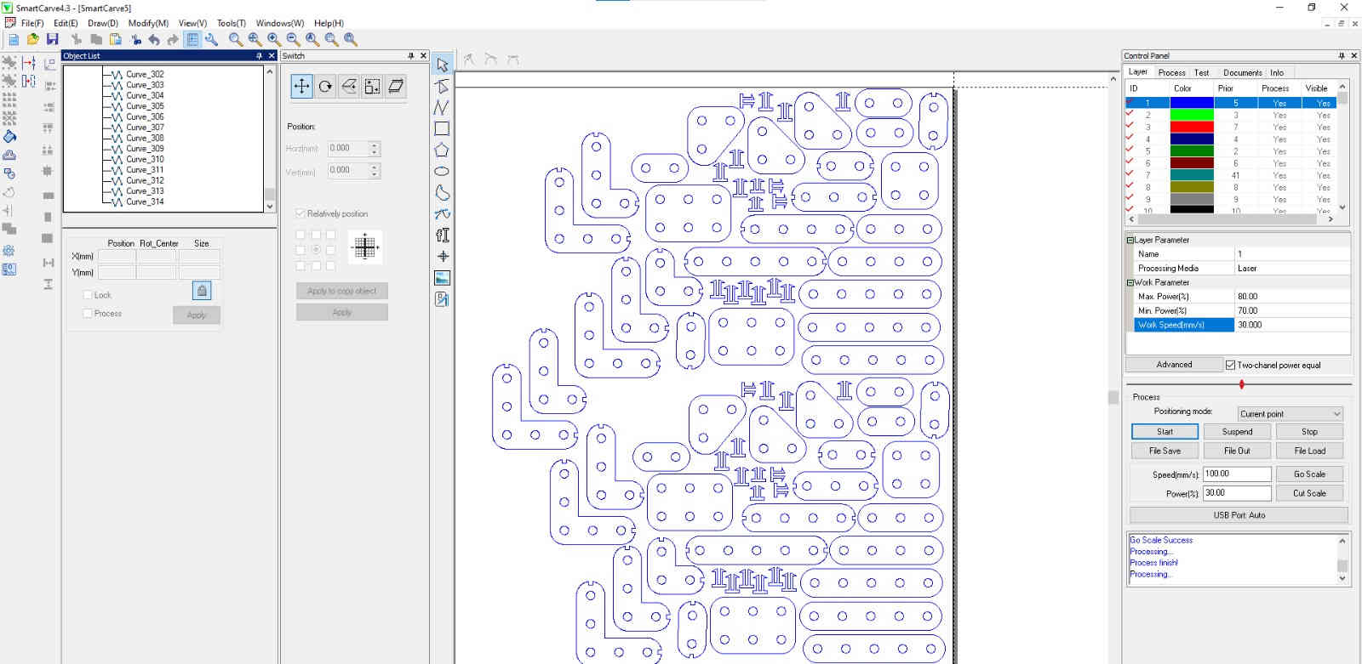Viewport: 1362px width, 664px height.
Task: Click the zoom in magnifier icon
Action: tap(274, 39)
